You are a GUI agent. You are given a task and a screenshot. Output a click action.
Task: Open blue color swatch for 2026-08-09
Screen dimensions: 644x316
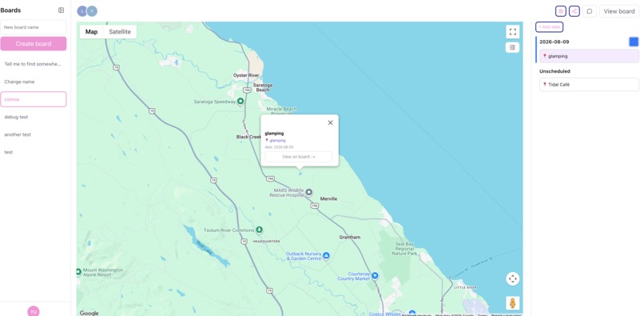(634, 42)
